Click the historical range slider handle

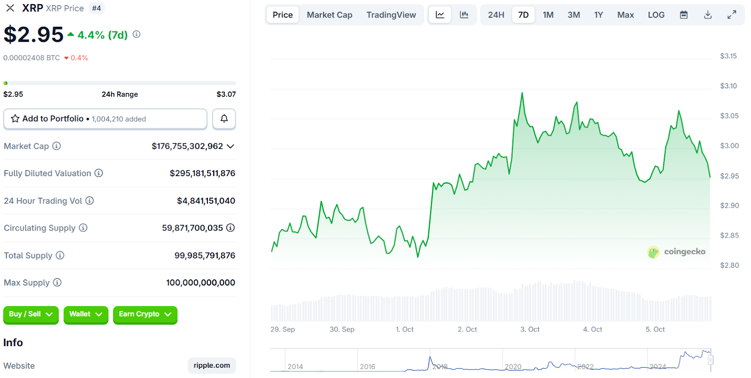pyautogui.click(x=711, y=360)
